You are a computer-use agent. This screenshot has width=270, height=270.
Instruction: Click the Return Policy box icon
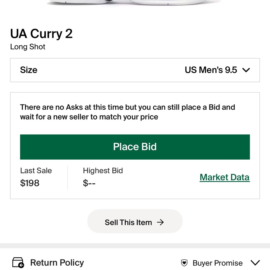17,262
